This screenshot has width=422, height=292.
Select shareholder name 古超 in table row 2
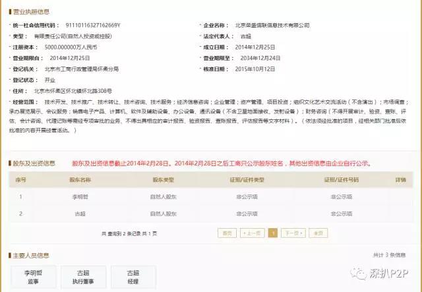pos(80,214)
